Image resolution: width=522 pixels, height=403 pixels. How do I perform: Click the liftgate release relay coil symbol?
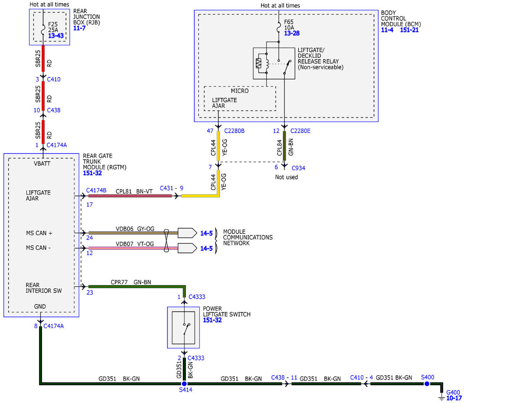(x=267, y=63)
